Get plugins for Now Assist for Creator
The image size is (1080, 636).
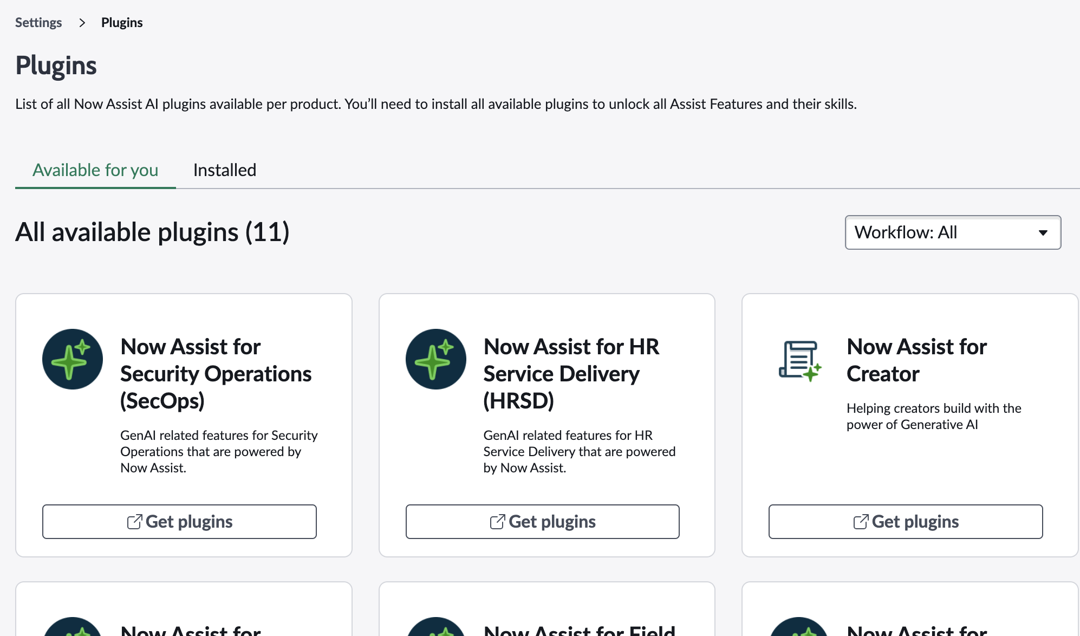pyautogui.click(x=906, y=522)
